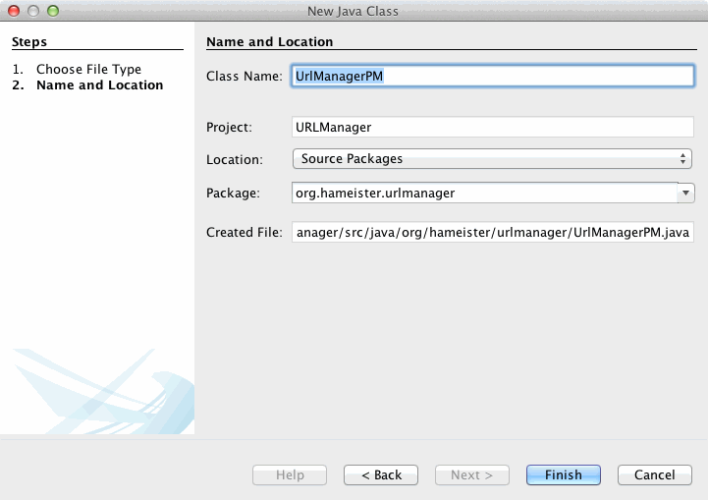The height and width of the screenshot is (500, 708).
Task: Click the Class Name label
Action: click(x=245, y=76)
